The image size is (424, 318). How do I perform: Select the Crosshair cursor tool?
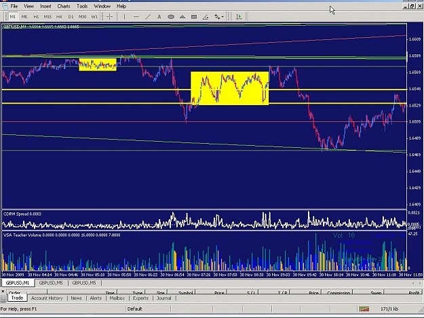[109, 17]
